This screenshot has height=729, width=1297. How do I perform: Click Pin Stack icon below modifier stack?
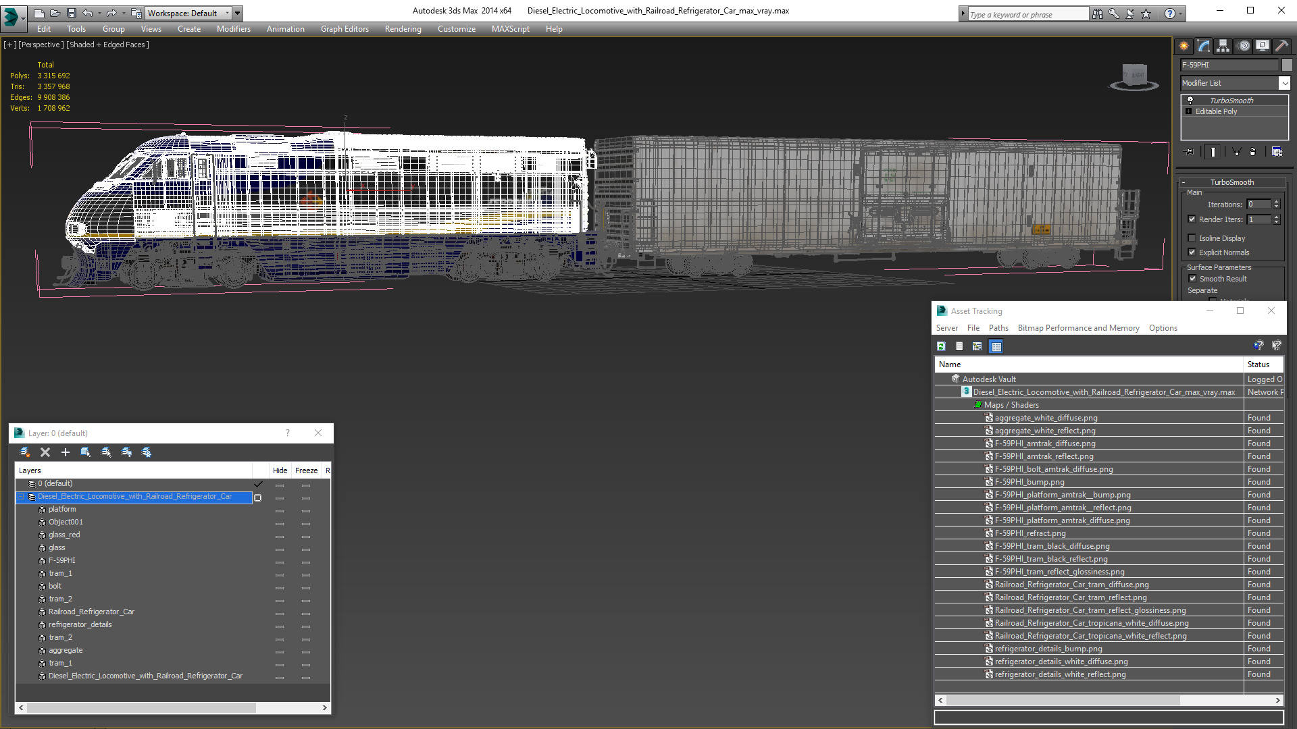click(x=1190, y=152)
